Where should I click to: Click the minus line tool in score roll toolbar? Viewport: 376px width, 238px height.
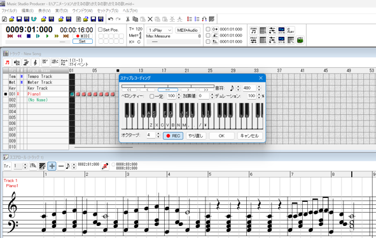61,166
